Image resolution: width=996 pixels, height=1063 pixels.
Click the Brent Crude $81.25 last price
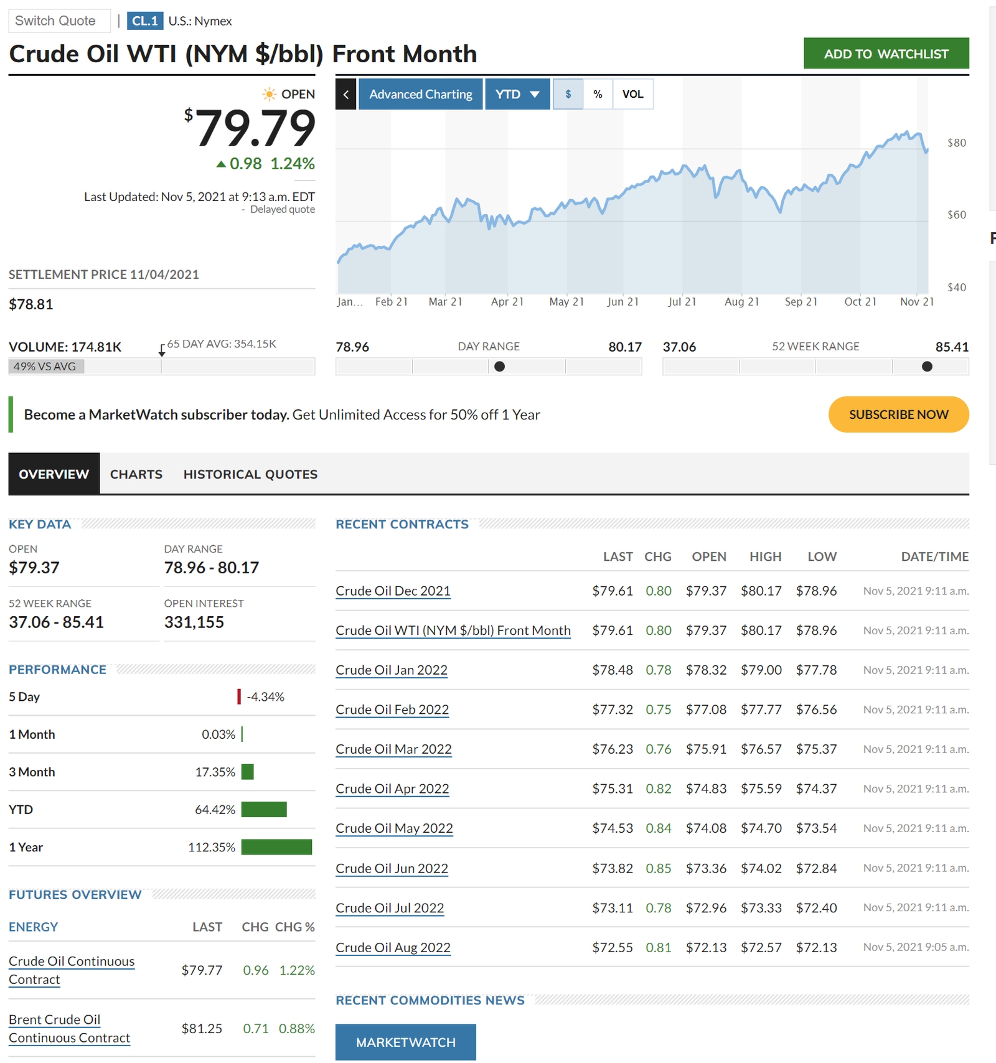(202, 1029)
